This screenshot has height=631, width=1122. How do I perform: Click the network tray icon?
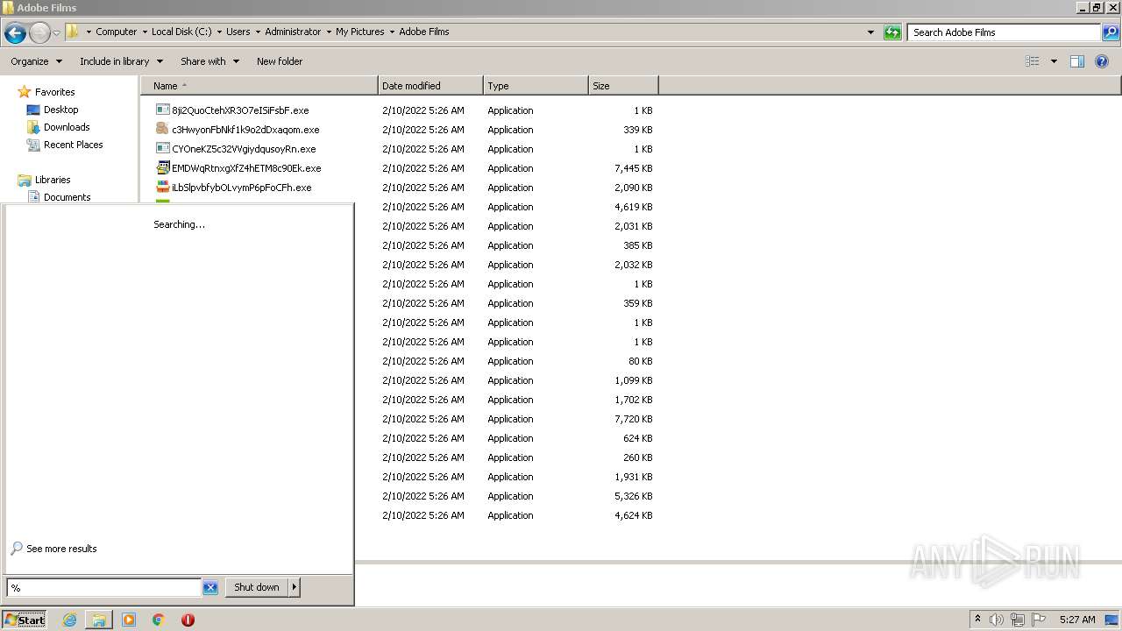[x=1017, y=620]
